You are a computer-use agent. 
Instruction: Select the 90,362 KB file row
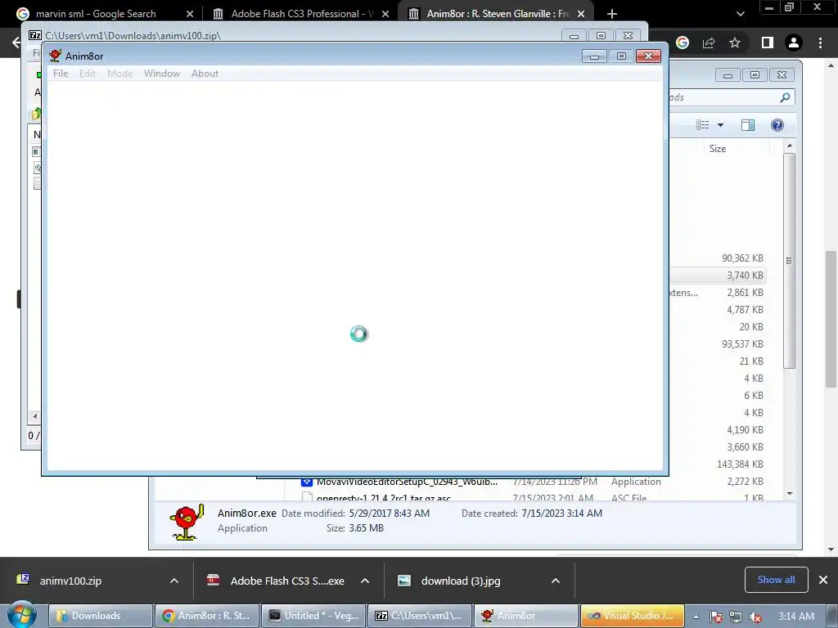[717, 258]
